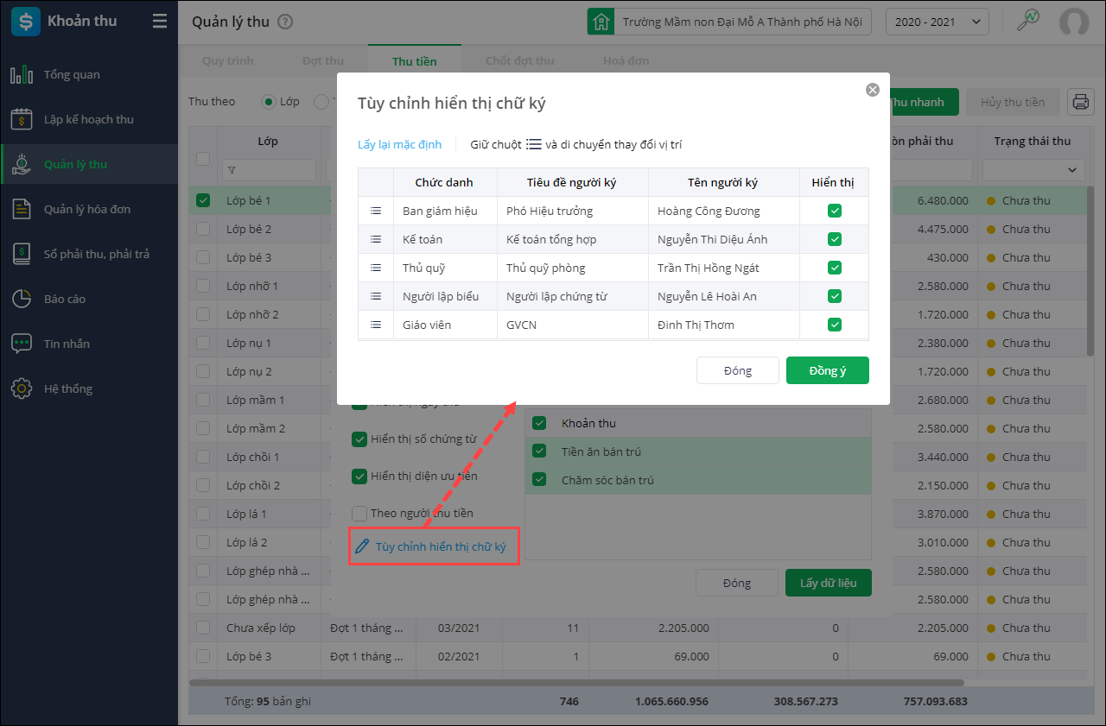1106x726 pixels.
Task: Click the green Đồng ý button
Action: [827, 370]
